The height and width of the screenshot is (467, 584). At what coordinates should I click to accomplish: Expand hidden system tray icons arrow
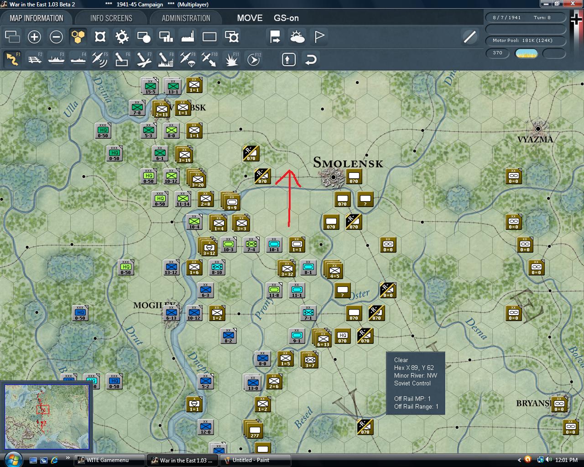pos(519,460)
